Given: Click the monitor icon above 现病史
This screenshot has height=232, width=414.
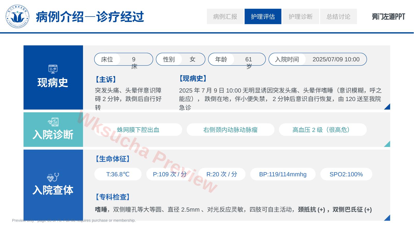Looking at the screenshot, I should [x=53, y=69].
